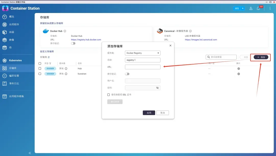The width and height of the screenshot is (276, 156).
Task: Open the type column filter
Action: tap(50, 63)
